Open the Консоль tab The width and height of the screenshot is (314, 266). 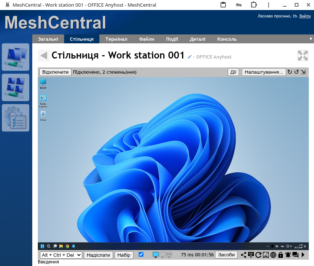click(x=227, y=39)
